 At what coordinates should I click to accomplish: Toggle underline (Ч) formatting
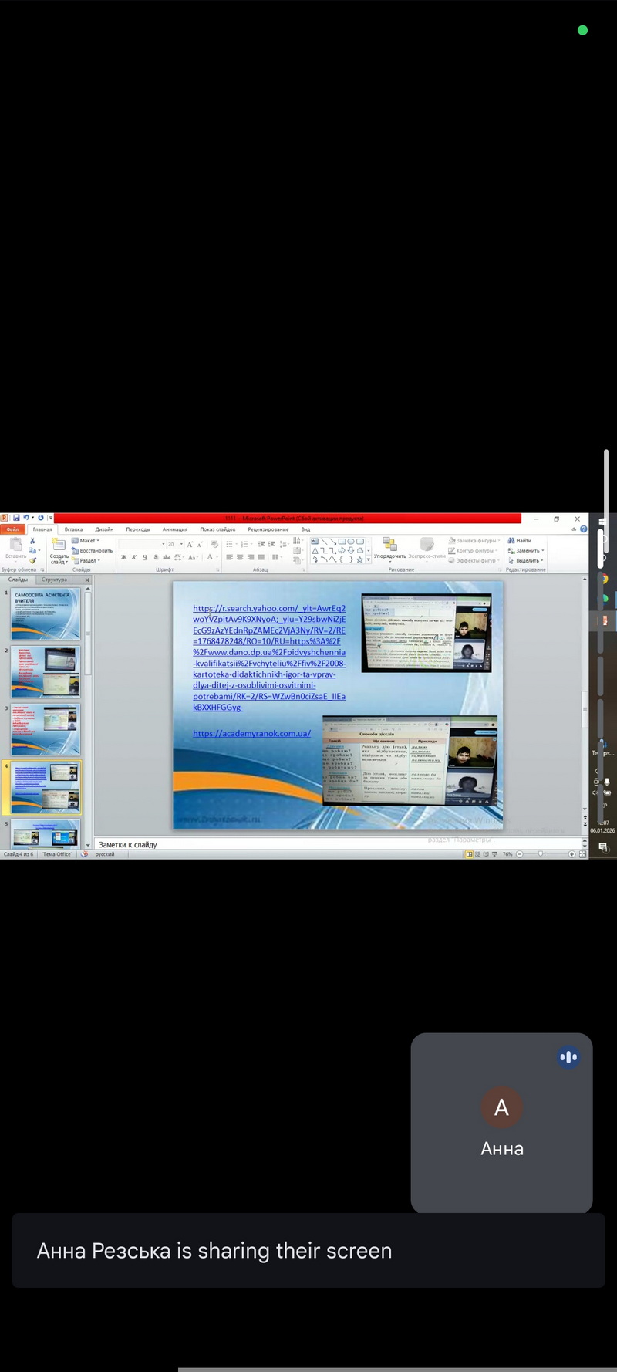[144, 557]
